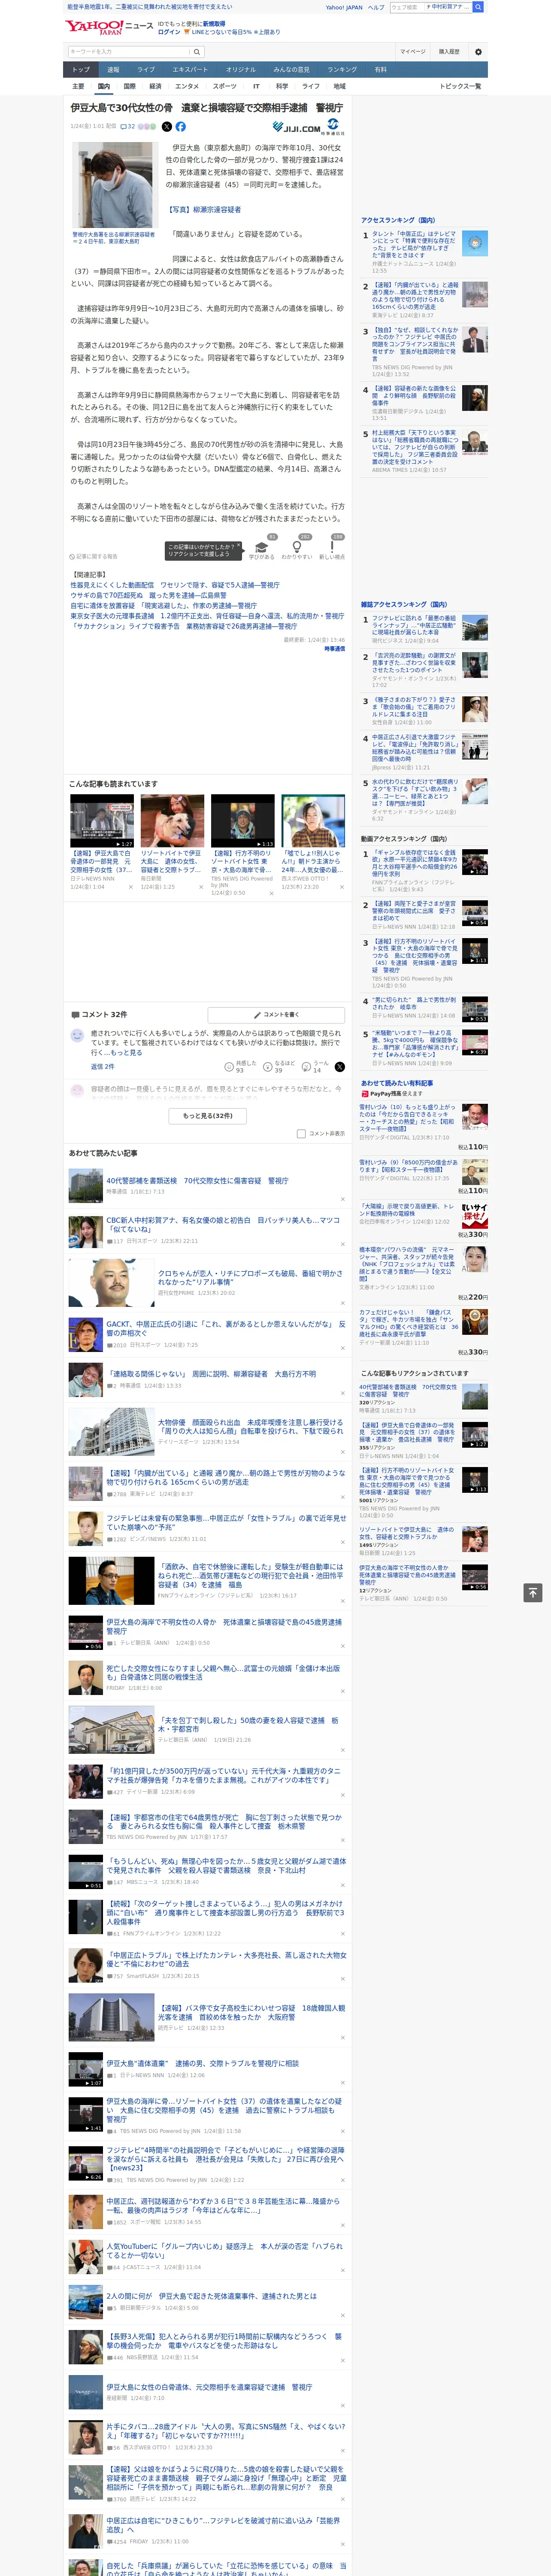The height and width of the screenshot is (2576, 551).
Task: React with わかりやすい lightbulb icon
Action: [x=297, y=548]
